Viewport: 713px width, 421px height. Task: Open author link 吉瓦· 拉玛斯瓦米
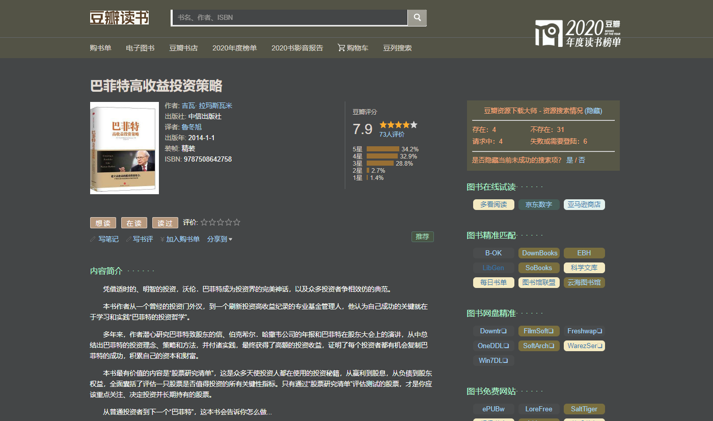point(207,106)
